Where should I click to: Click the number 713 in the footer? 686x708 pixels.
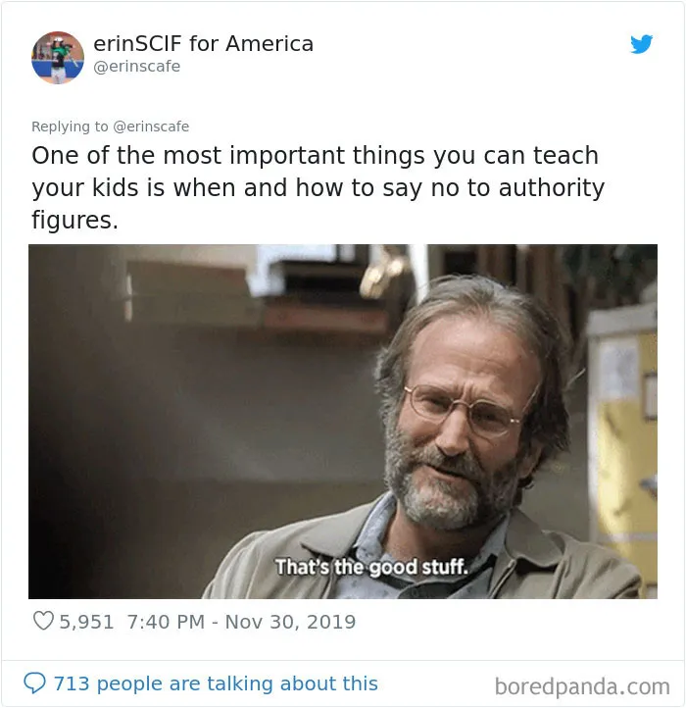72,683
